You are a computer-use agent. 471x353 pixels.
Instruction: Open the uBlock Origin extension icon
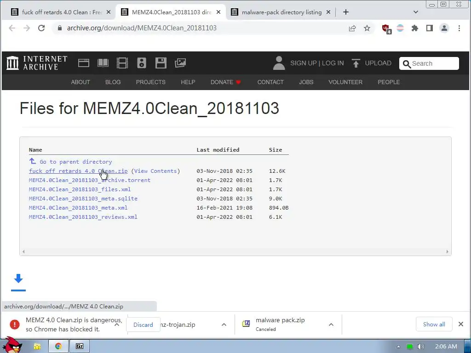[x=386, y=29]
